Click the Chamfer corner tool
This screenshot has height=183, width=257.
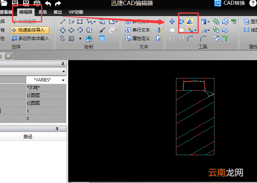[203, 39]
